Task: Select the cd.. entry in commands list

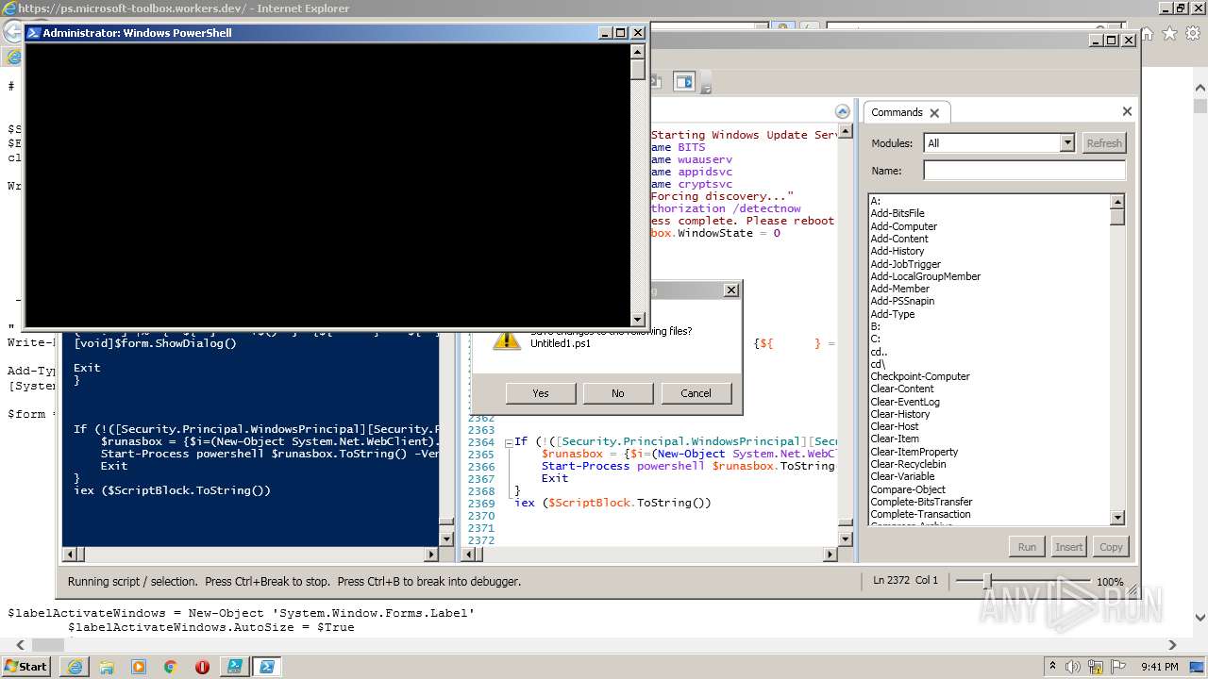Action: pos(878,352)
